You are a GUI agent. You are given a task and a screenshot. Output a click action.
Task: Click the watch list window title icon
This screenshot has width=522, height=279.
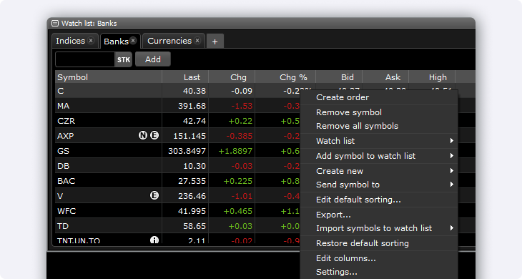(x=55, y=24)
